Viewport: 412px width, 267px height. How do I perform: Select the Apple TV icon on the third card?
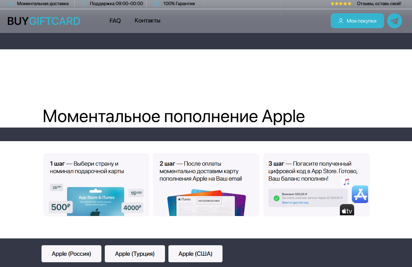coord(347,210)
